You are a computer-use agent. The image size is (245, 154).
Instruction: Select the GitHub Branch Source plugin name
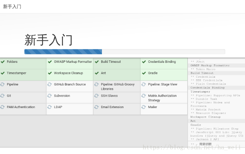click(70, 84)
